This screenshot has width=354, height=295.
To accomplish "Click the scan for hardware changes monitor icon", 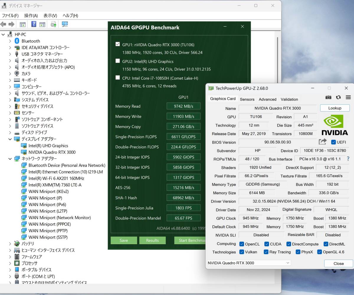I will 65,24.
